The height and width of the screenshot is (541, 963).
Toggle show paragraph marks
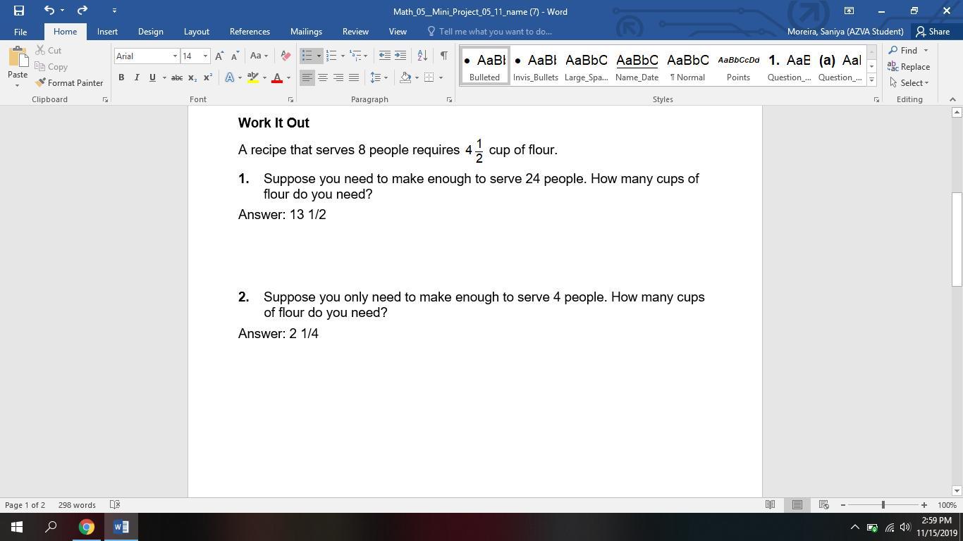443,56
